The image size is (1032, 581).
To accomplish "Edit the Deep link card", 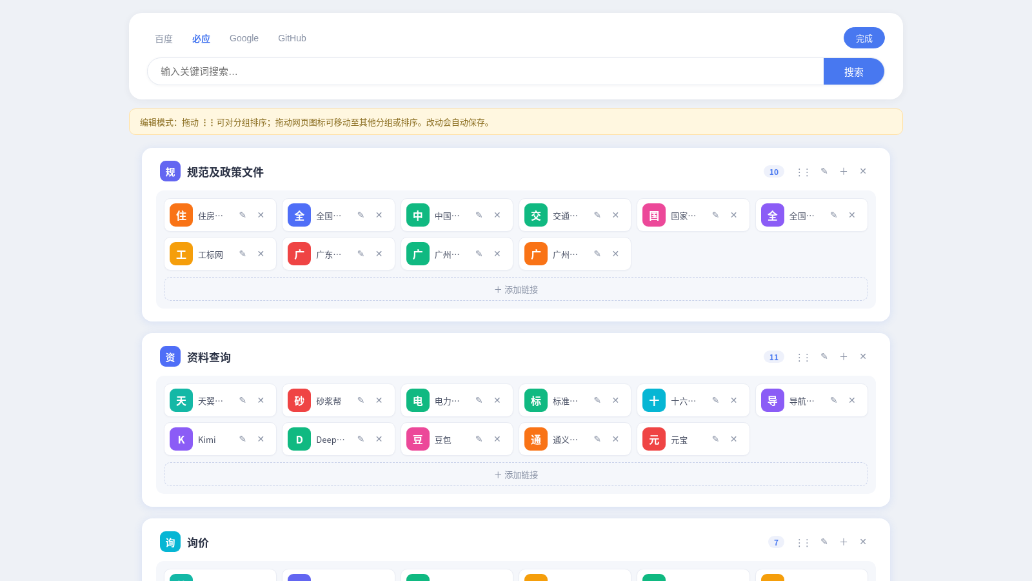I will click(361, 439).
